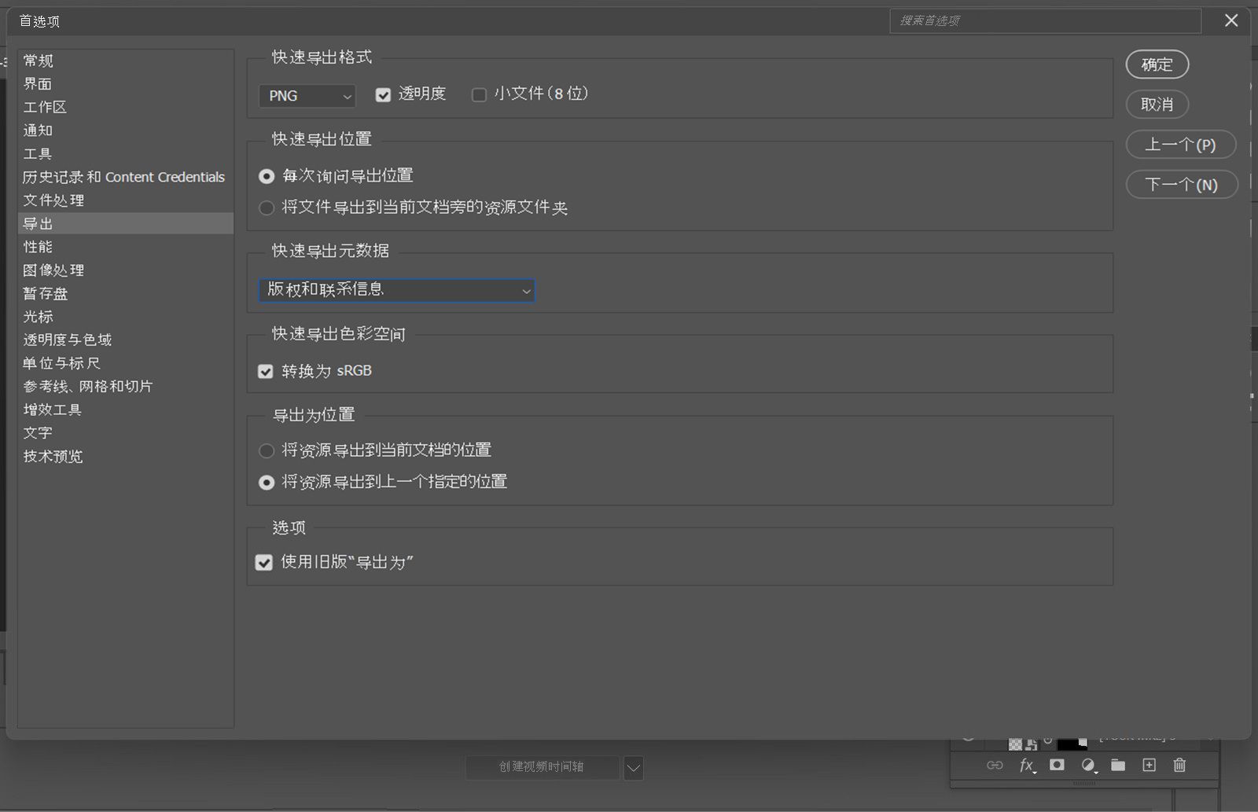
Task: Select 参考线、网格和切片 category
Action: (x=126, y=386)
